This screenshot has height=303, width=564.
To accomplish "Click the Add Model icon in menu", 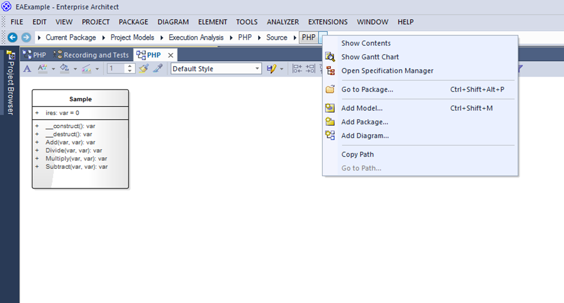I will pyautogui.click(x=330, y=108).
